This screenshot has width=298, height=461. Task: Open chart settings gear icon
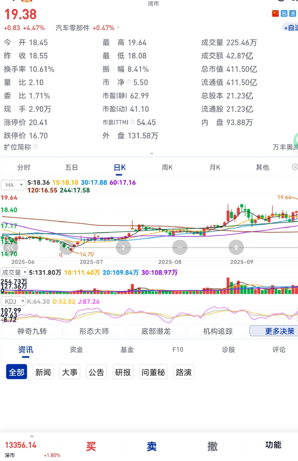click(x=295, y=167)
